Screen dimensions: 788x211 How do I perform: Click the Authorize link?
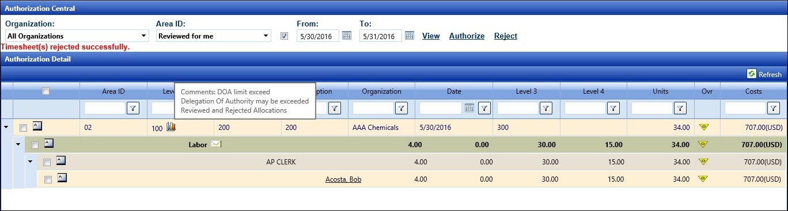[467, 36]
